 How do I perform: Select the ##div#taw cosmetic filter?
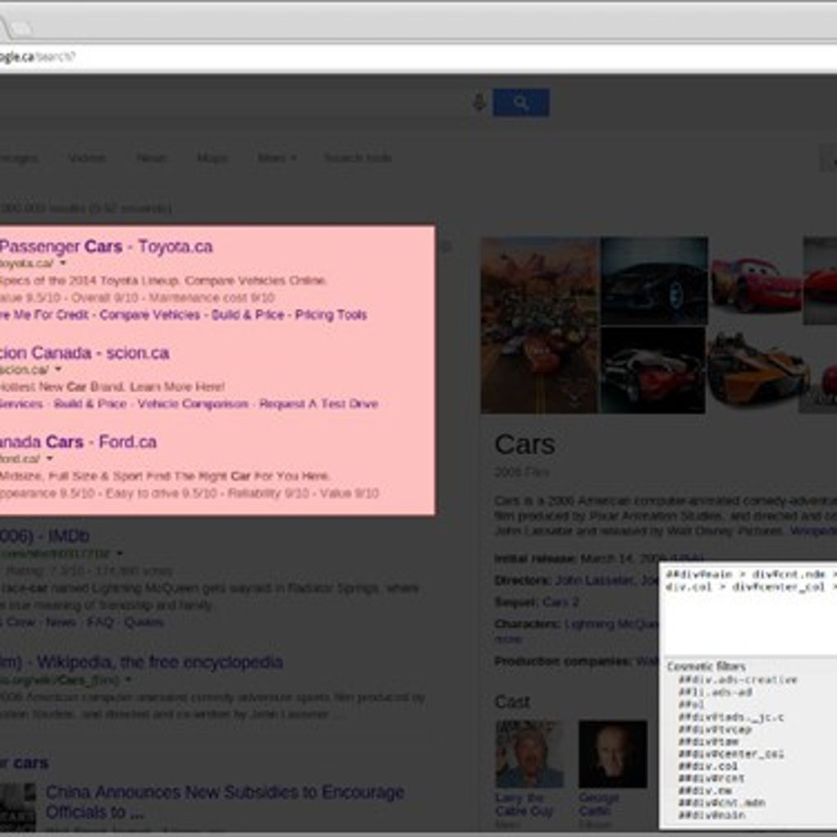tap(708, 742)
